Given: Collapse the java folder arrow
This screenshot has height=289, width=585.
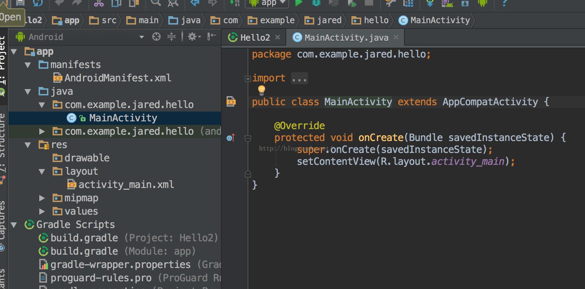Looking at the screenshot, I should point(28,92).
